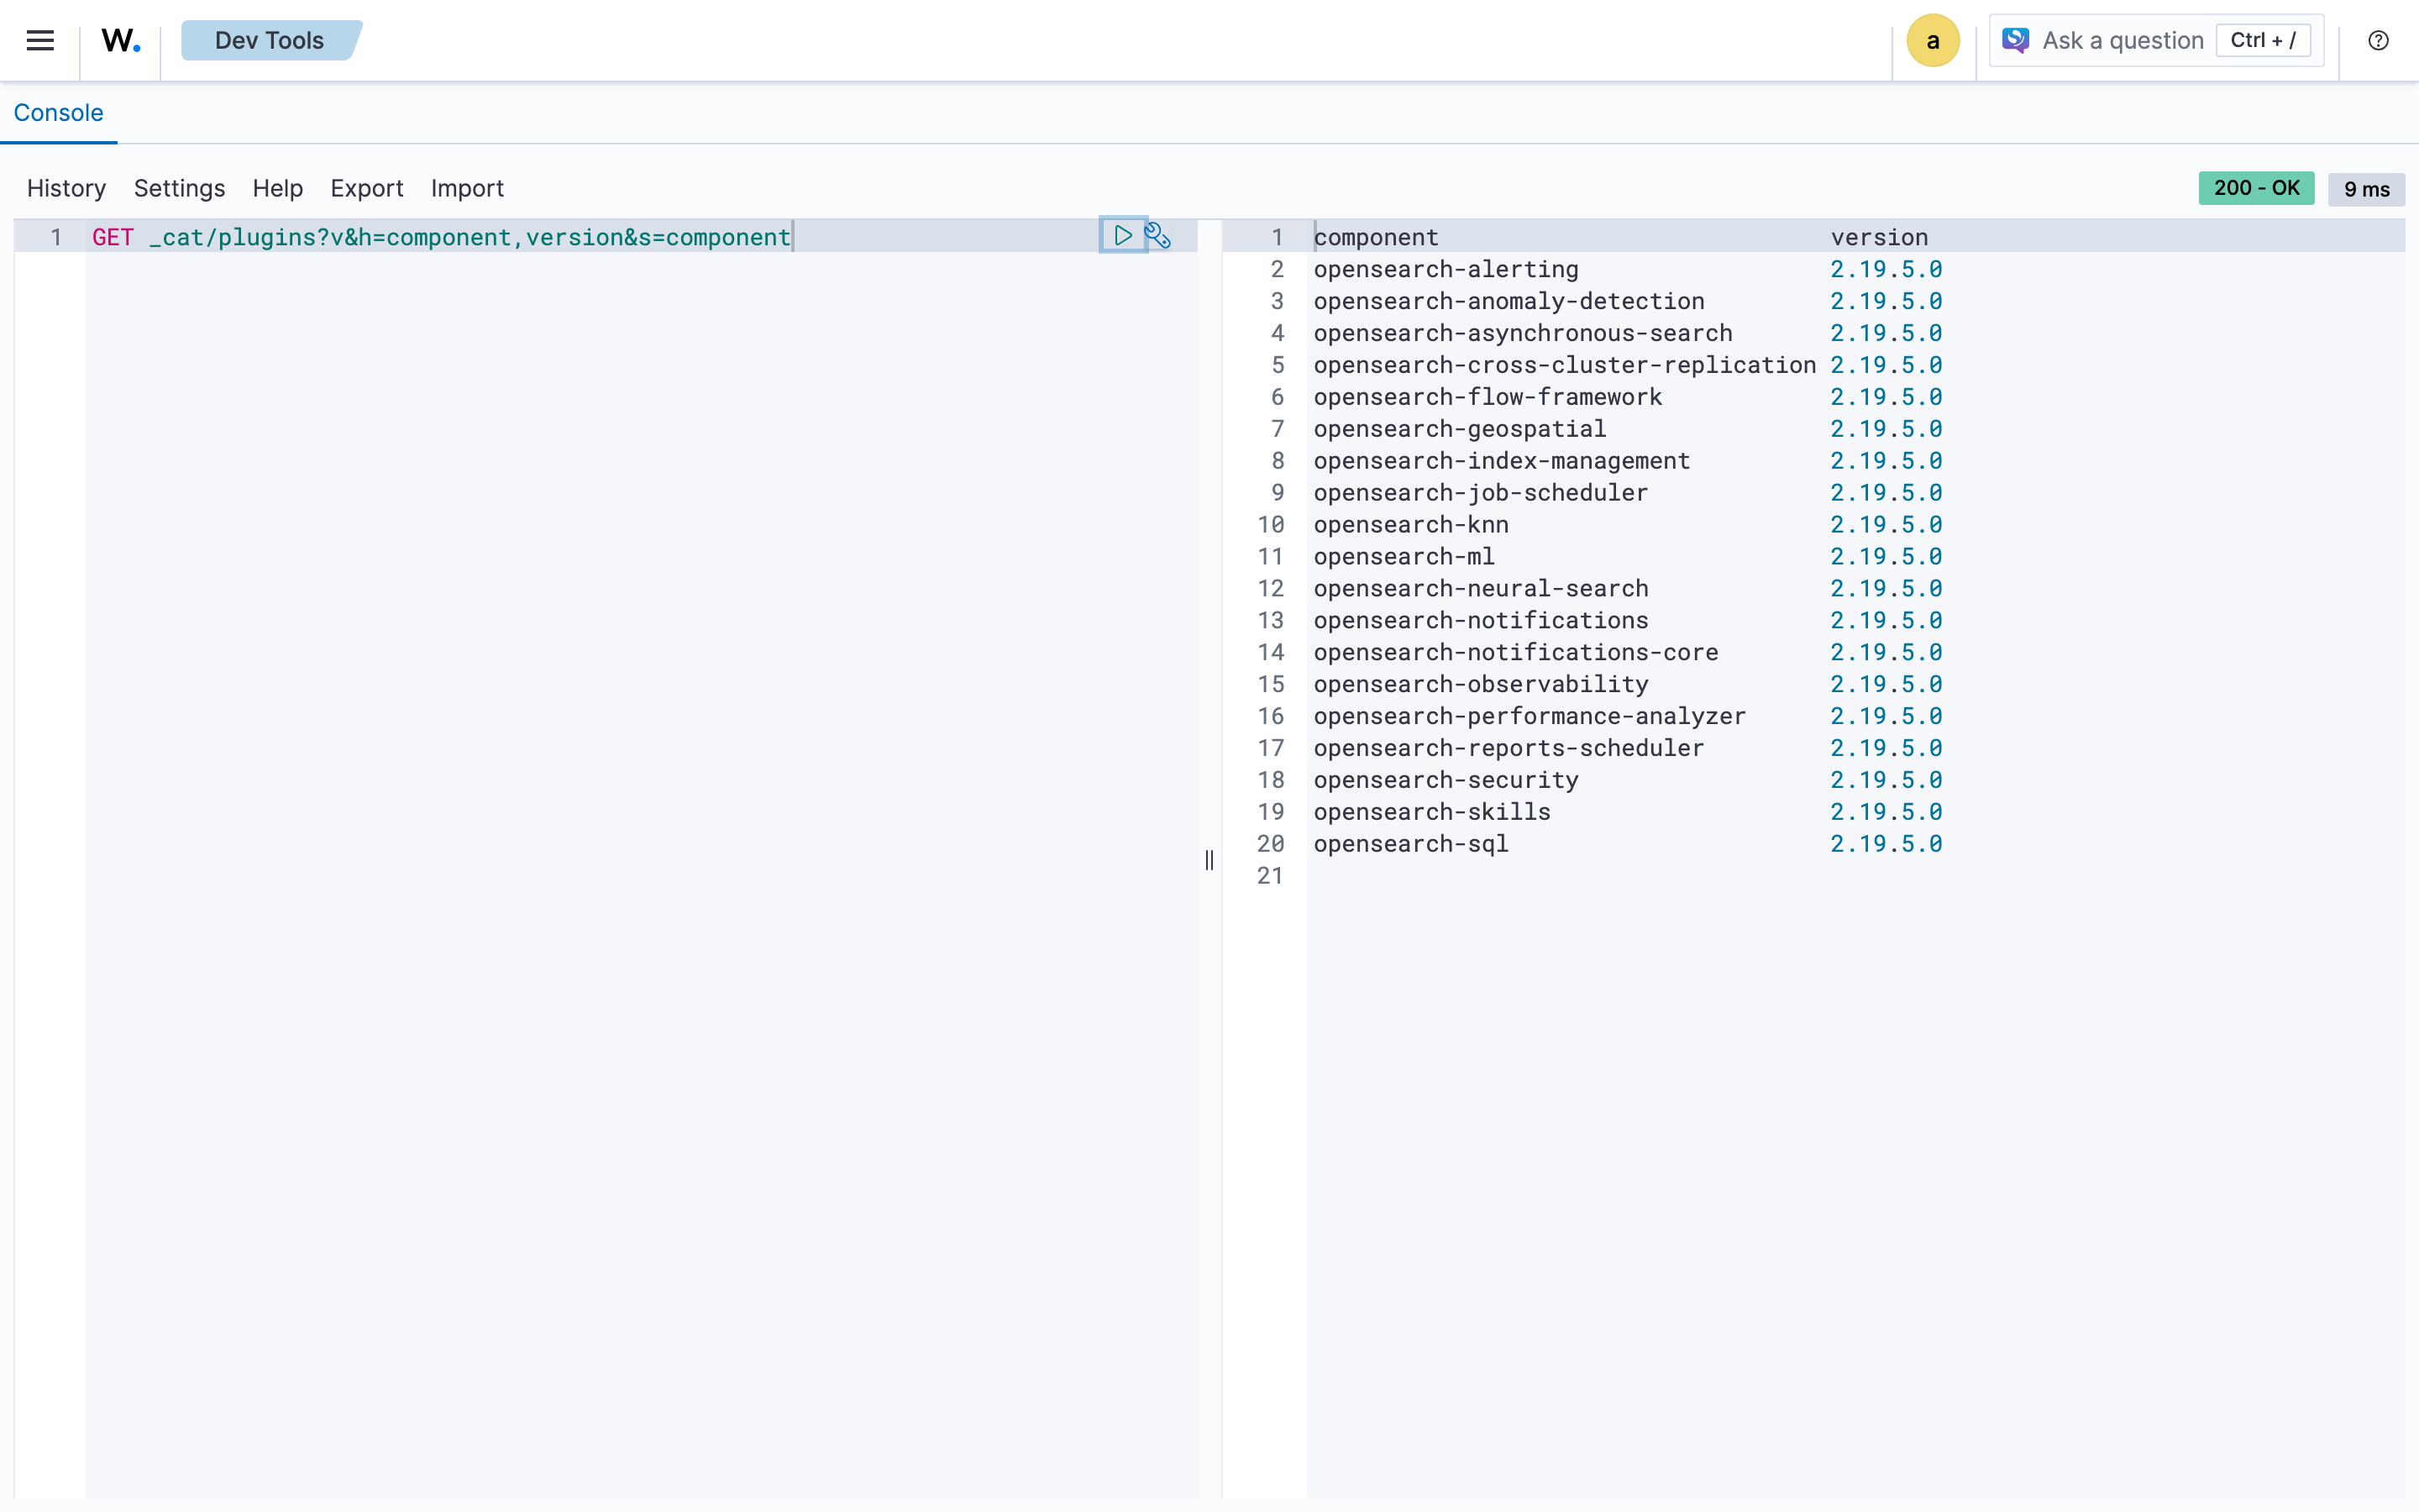Click opensearch-skills row text

[1431, 813]
